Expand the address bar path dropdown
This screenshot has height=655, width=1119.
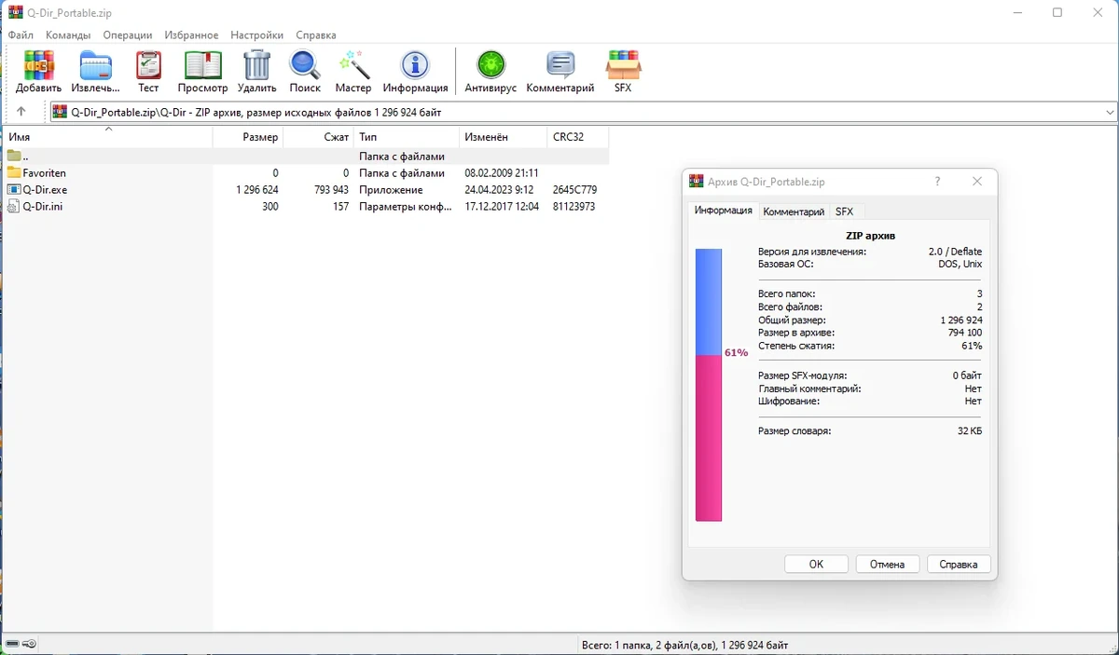point(1110,112)
